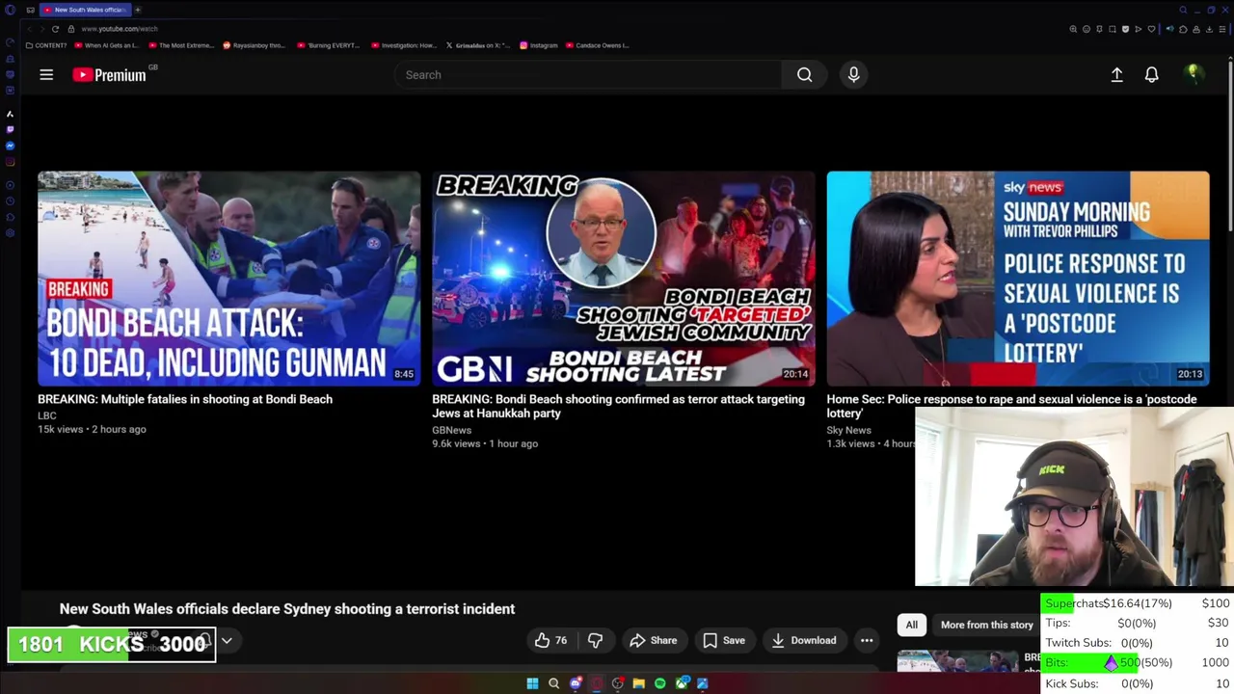Screen dimensions: 1234x694
Task: Open the three-dot more actions menu
Action: pos(867,640)
